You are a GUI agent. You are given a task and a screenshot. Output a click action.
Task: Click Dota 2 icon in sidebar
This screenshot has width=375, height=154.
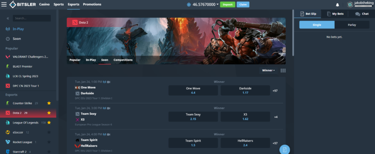(x=8, y=113)
